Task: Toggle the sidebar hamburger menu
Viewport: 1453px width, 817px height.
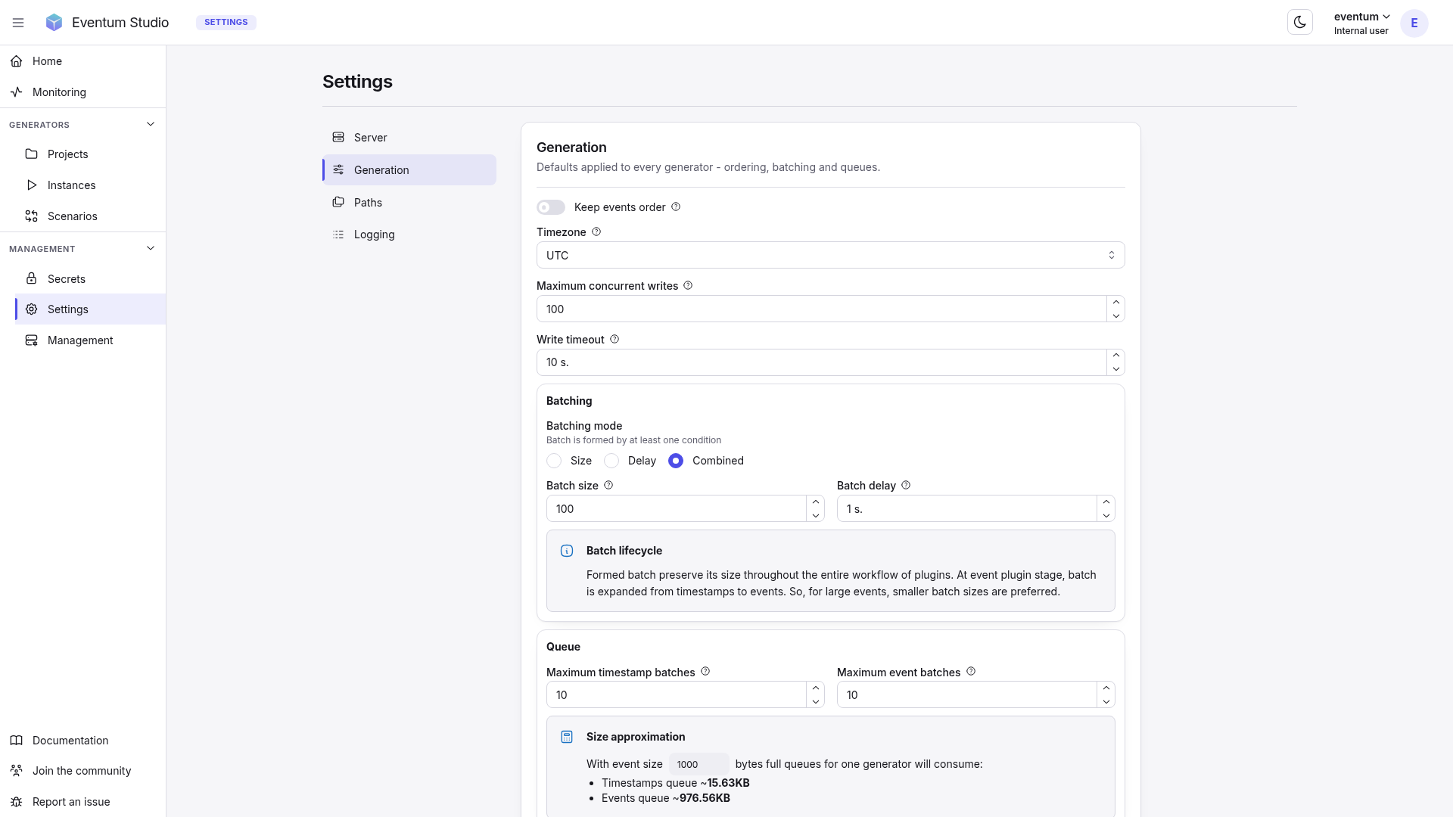Action: (x=18, y=23)
